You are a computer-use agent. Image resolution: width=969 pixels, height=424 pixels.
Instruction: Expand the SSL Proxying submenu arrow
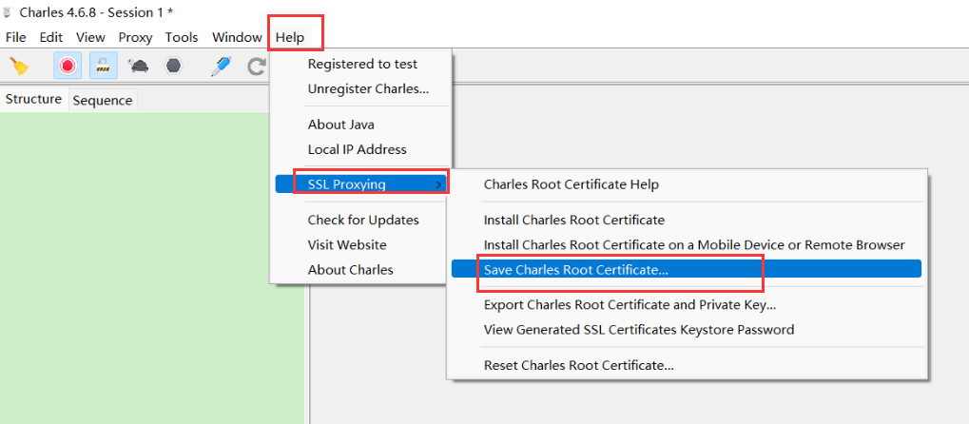point(438,184)
